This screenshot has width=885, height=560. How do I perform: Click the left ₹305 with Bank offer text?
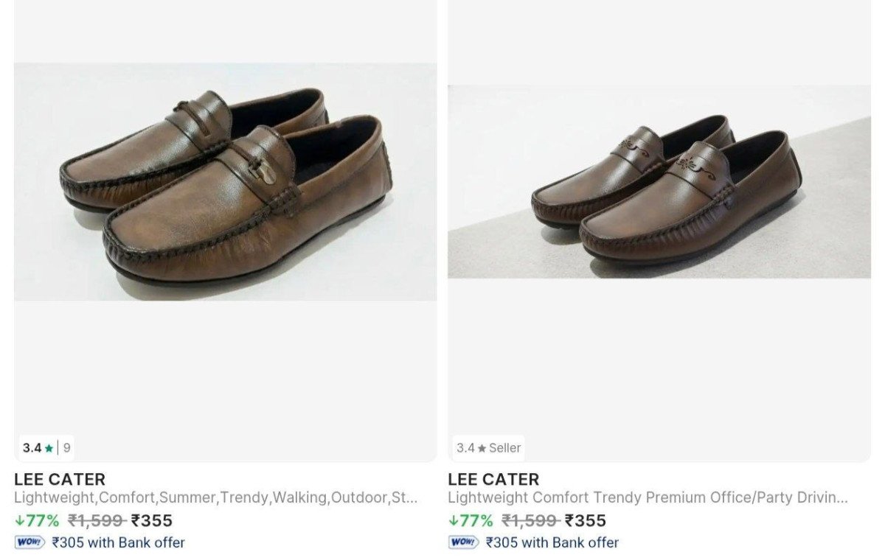[118, 543]
